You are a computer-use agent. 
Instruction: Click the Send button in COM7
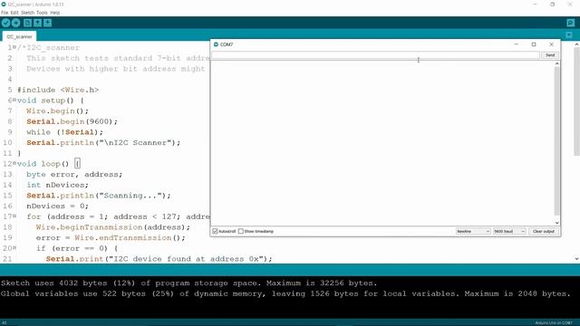pyautogui.click(x=550, y=55)
